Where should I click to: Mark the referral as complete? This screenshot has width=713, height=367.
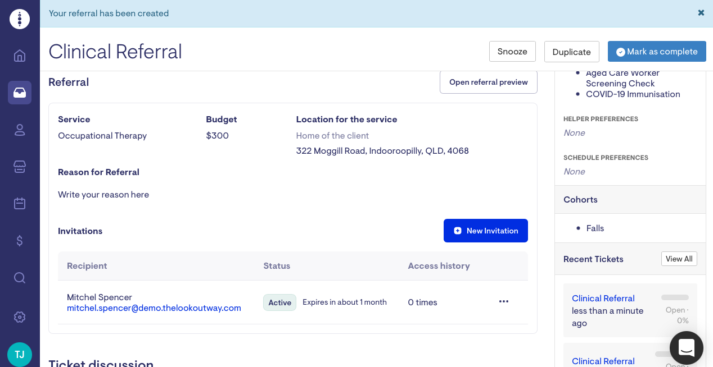657,52
